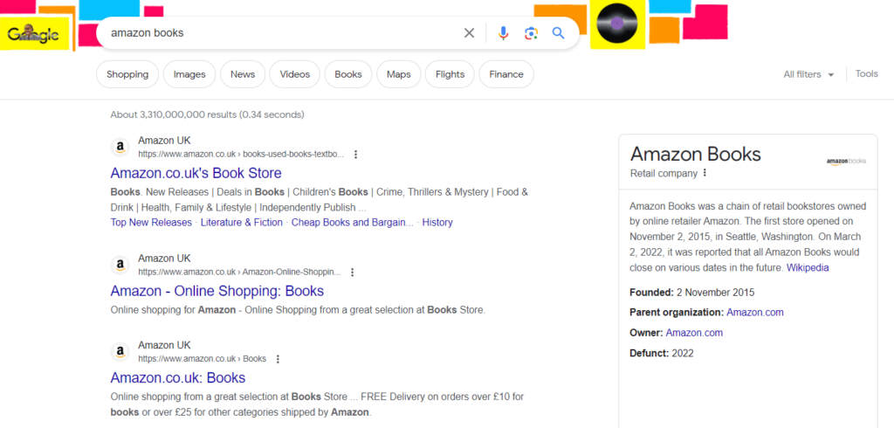Image resolution: width=894 pixels, height=428 pixels.
Task: Switch to the Maps filter
Action: (398, 74)
